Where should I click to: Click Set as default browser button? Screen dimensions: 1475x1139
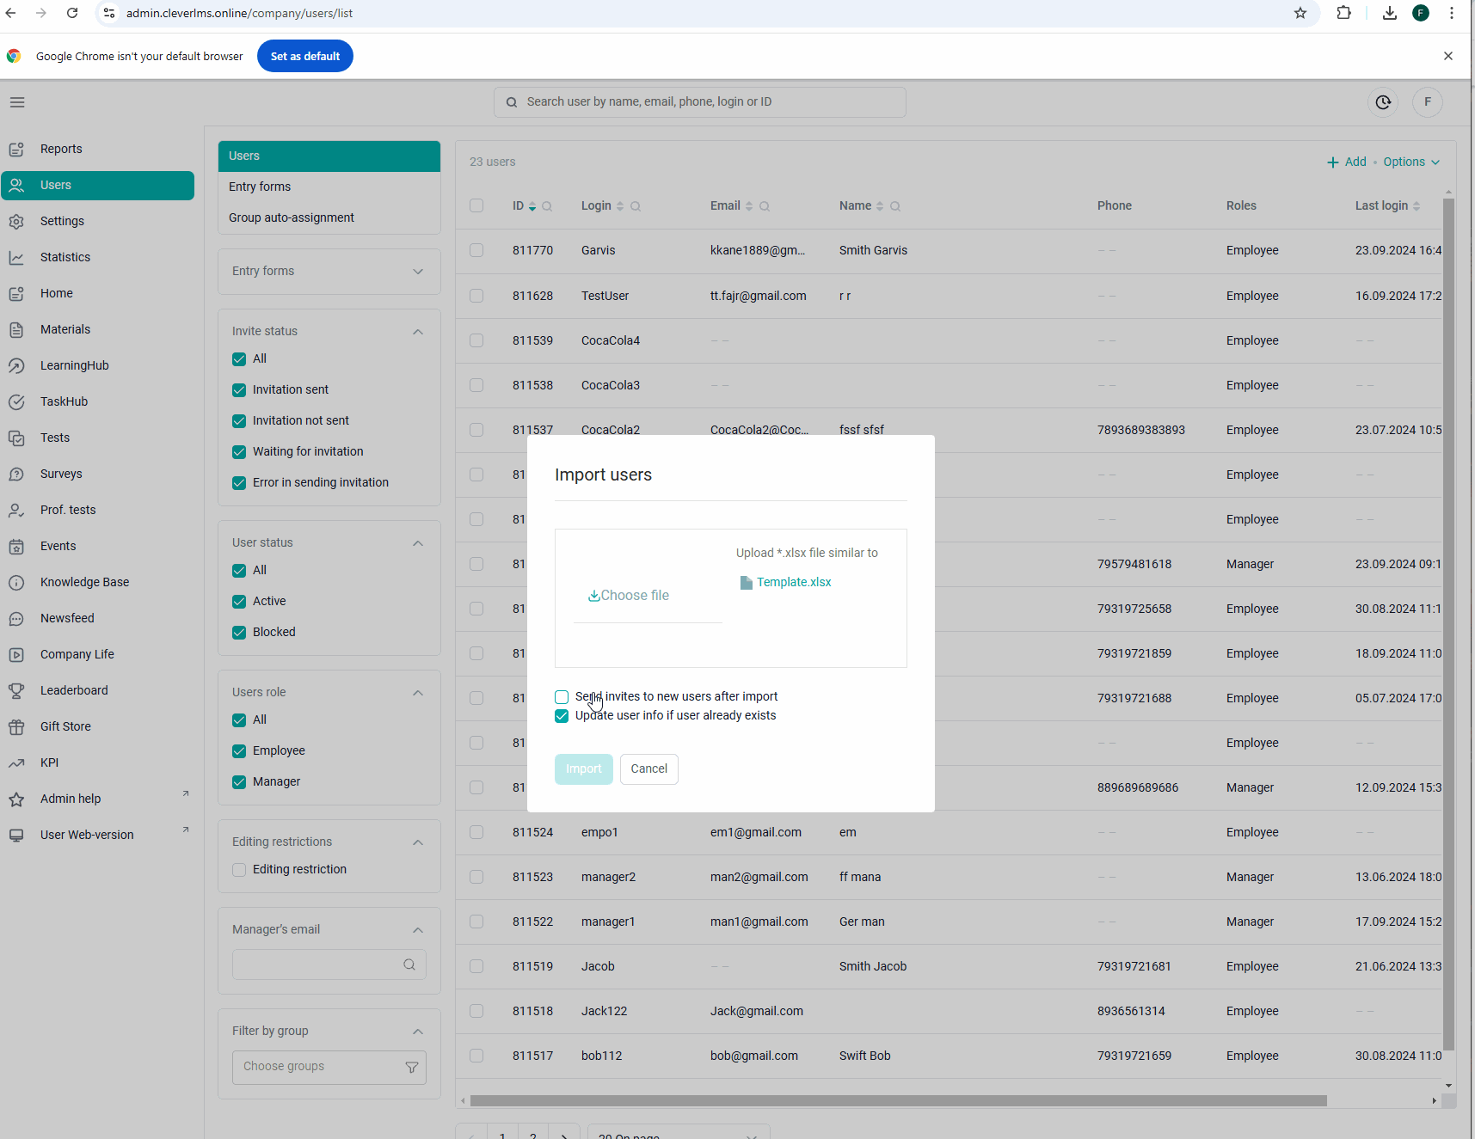[305, 56]
